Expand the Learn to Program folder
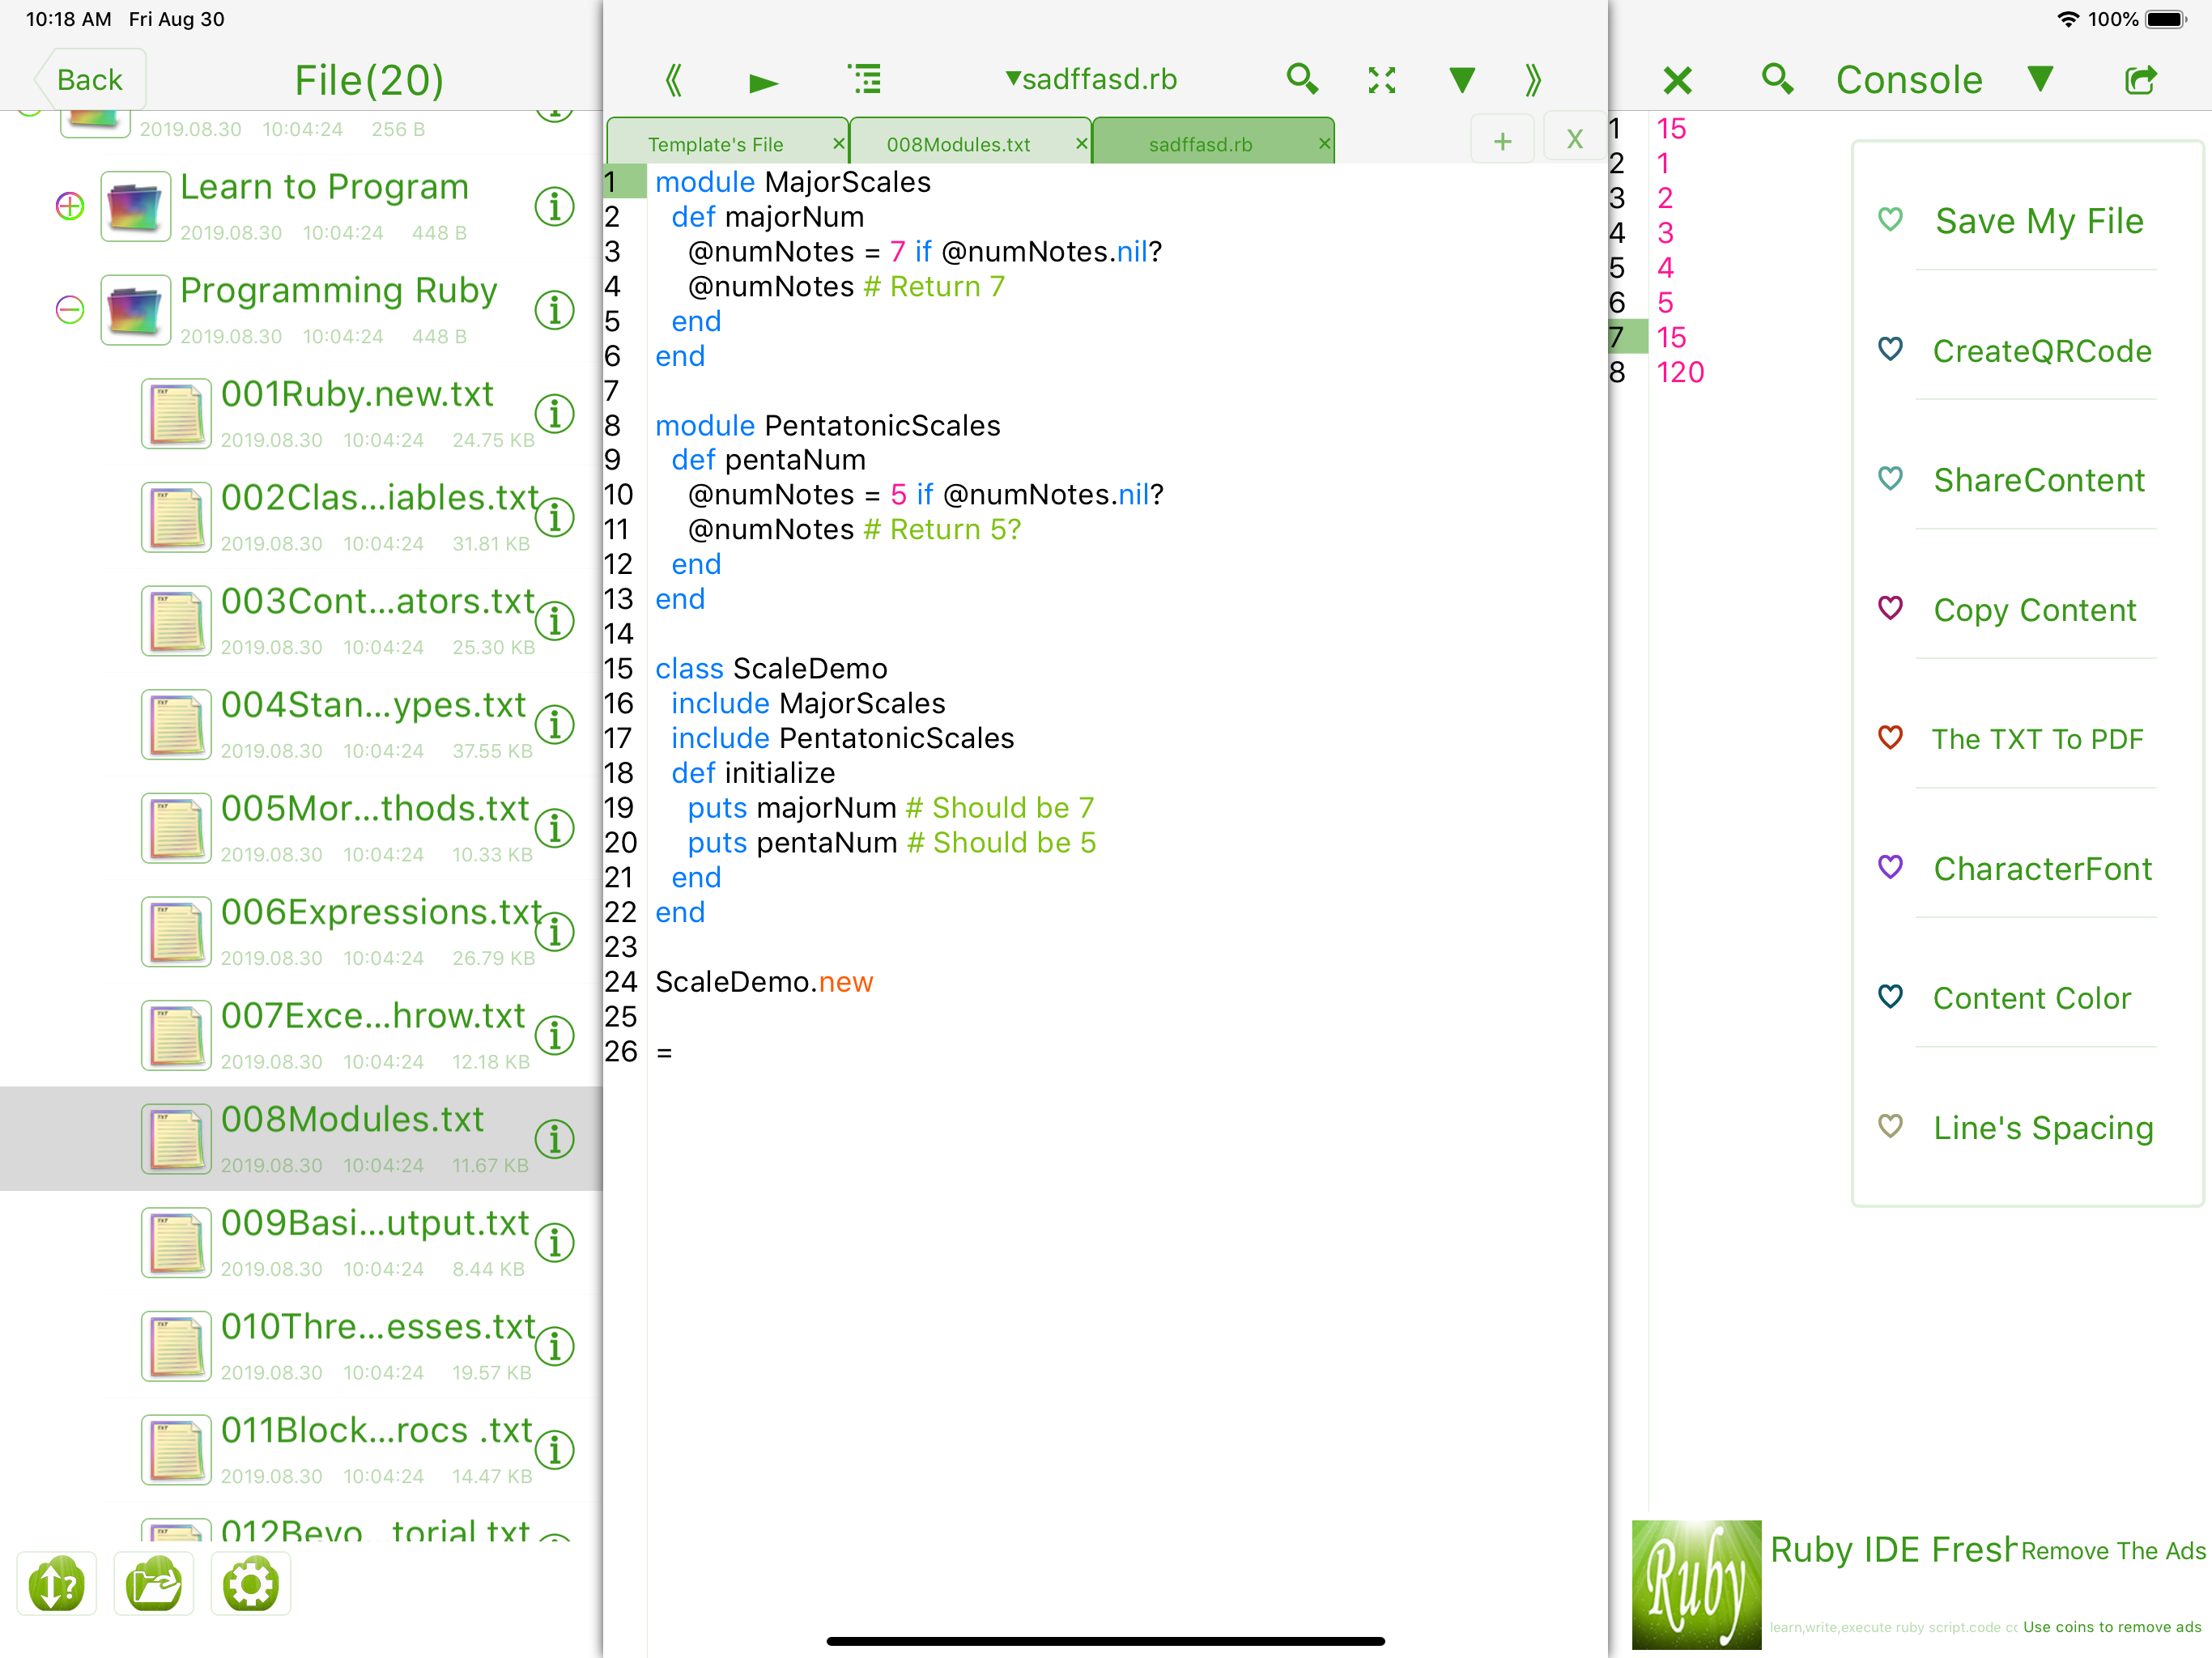2212x1658 pixels. [69, 206]
